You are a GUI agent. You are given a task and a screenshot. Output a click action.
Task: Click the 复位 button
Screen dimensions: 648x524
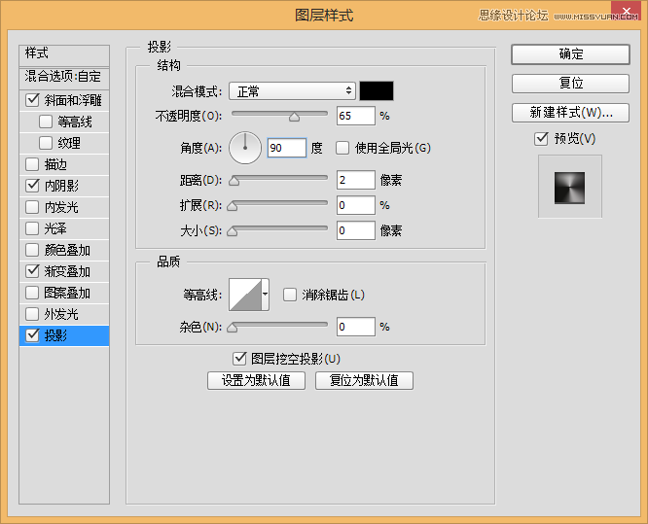[570, 84]
